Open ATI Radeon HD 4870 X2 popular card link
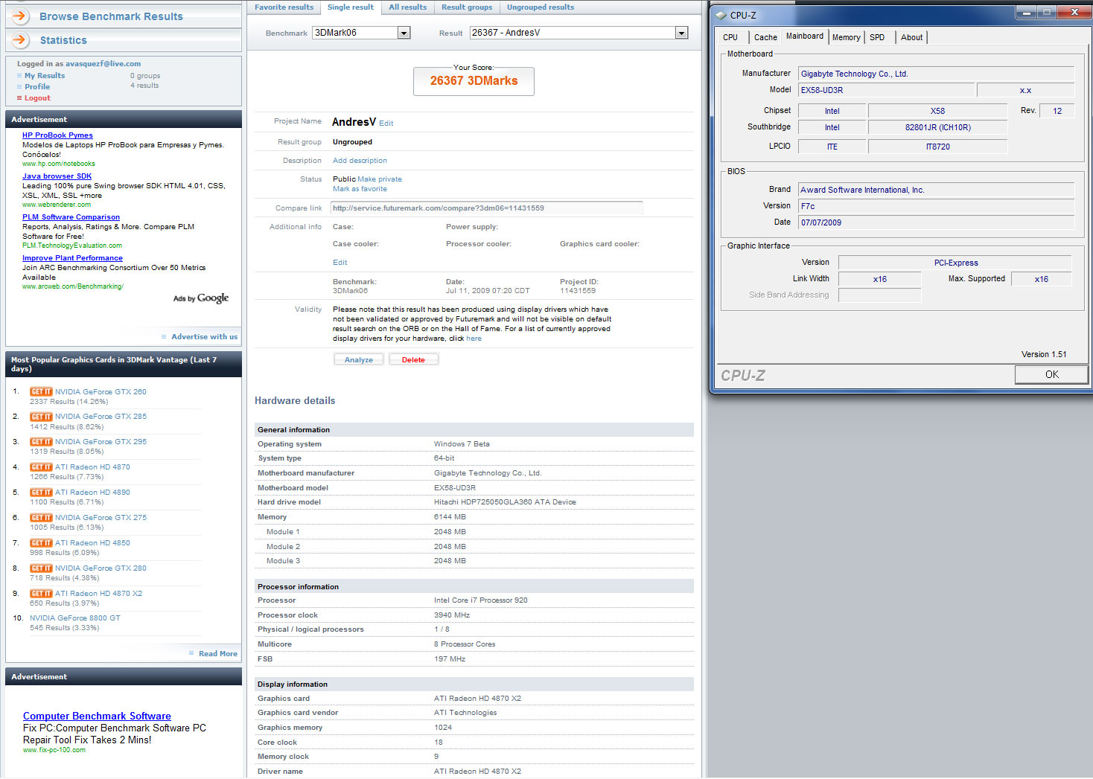1093x779 pixels. pyautogui.click(x=98, y=594)
